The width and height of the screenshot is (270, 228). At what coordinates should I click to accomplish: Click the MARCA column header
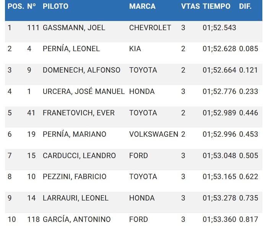click(x=142, y=6)
